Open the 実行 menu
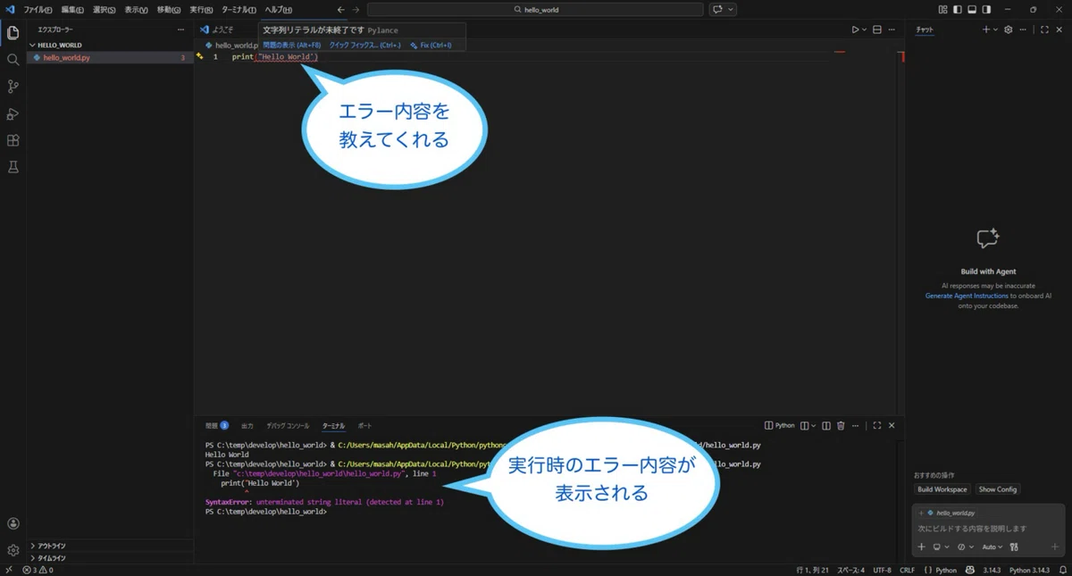 click(x=201, y=9)
